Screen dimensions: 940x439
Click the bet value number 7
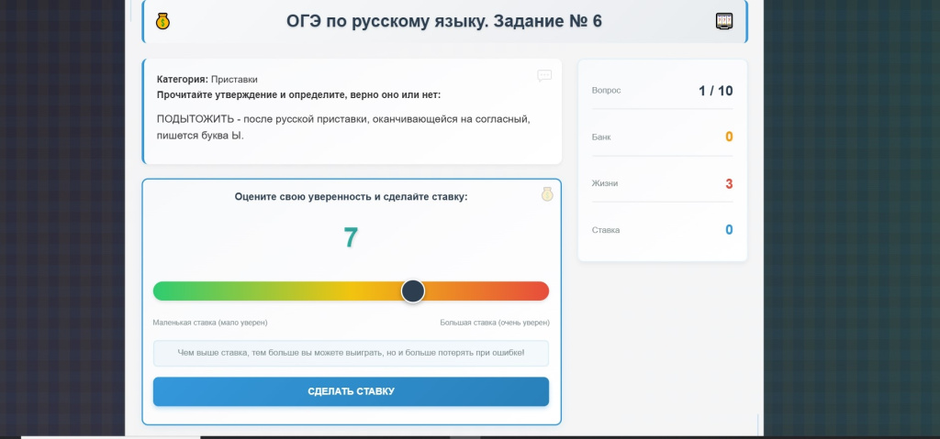[351, 237]
